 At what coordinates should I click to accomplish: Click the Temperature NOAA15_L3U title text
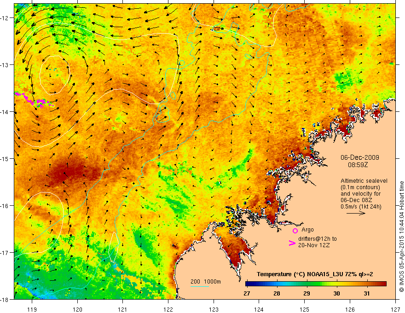coord(315,274)
